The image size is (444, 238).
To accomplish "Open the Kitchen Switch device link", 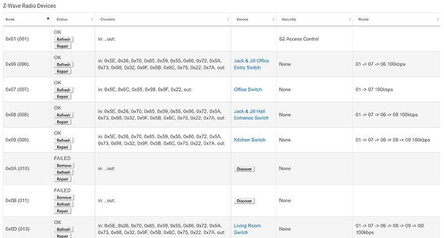I will [250, 140].
